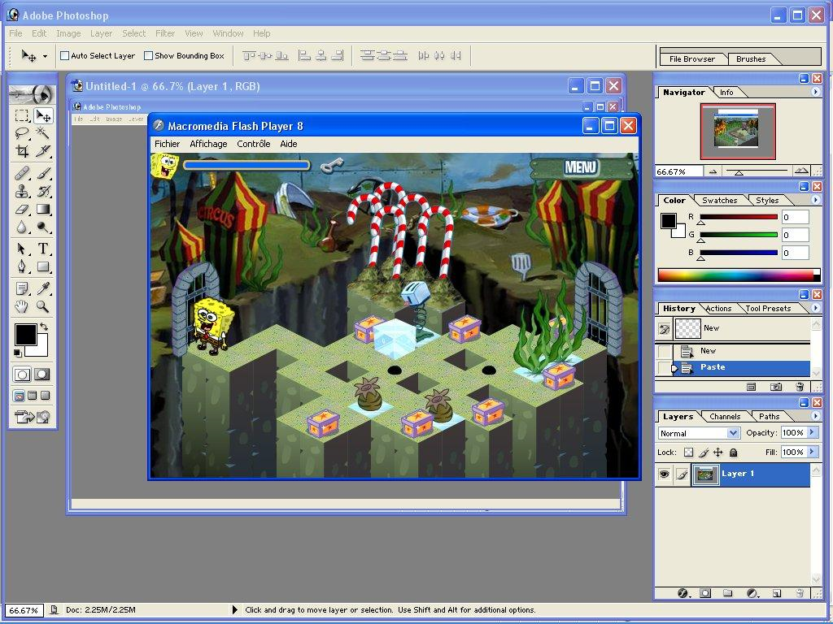Screen dimensions: 833x624
Task: Toggle lock transparent pixels in Layers panel
Action: point(688,453)
